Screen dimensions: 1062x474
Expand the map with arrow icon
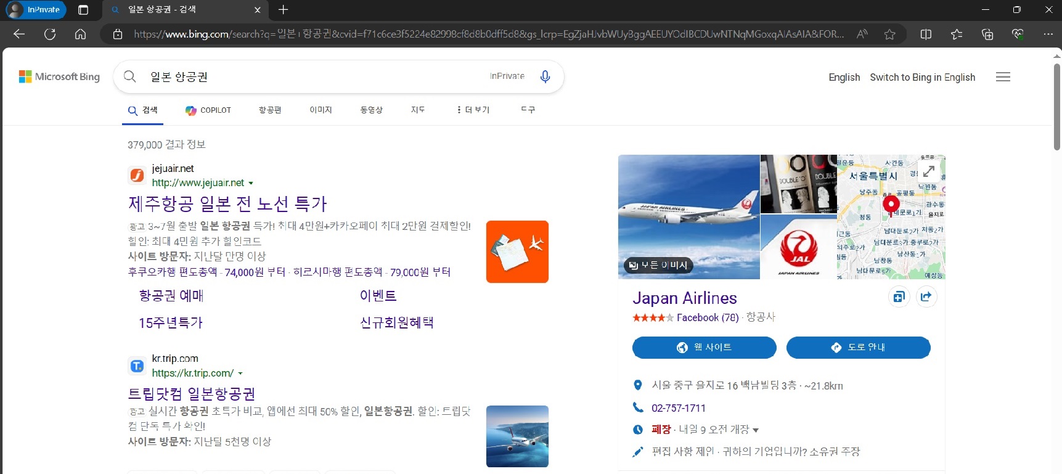point(929,171)
